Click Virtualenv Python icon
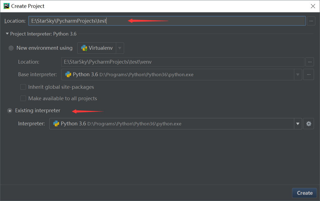The image size is (320, 201). point(84,48)
